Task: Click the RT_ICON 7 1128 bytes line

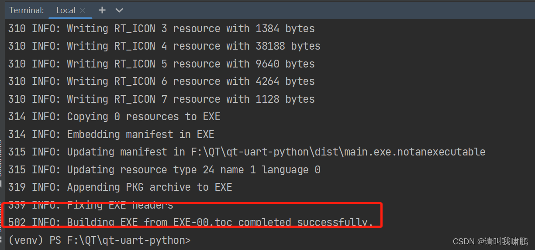Action: [162, 99]
